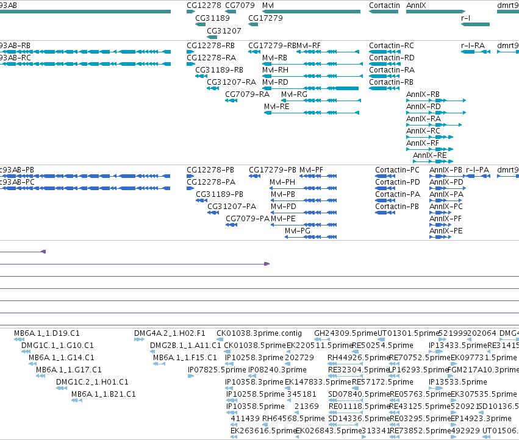The width and height of the screenshot is (519, 440).
Task: Select the AnnIX gene feature
Action: click(x=435, y=12)
